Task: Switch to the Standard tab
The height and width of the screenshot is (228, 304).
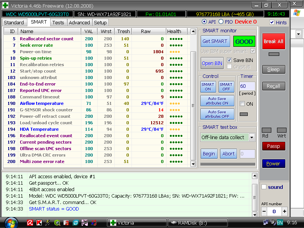Action: 14,22
